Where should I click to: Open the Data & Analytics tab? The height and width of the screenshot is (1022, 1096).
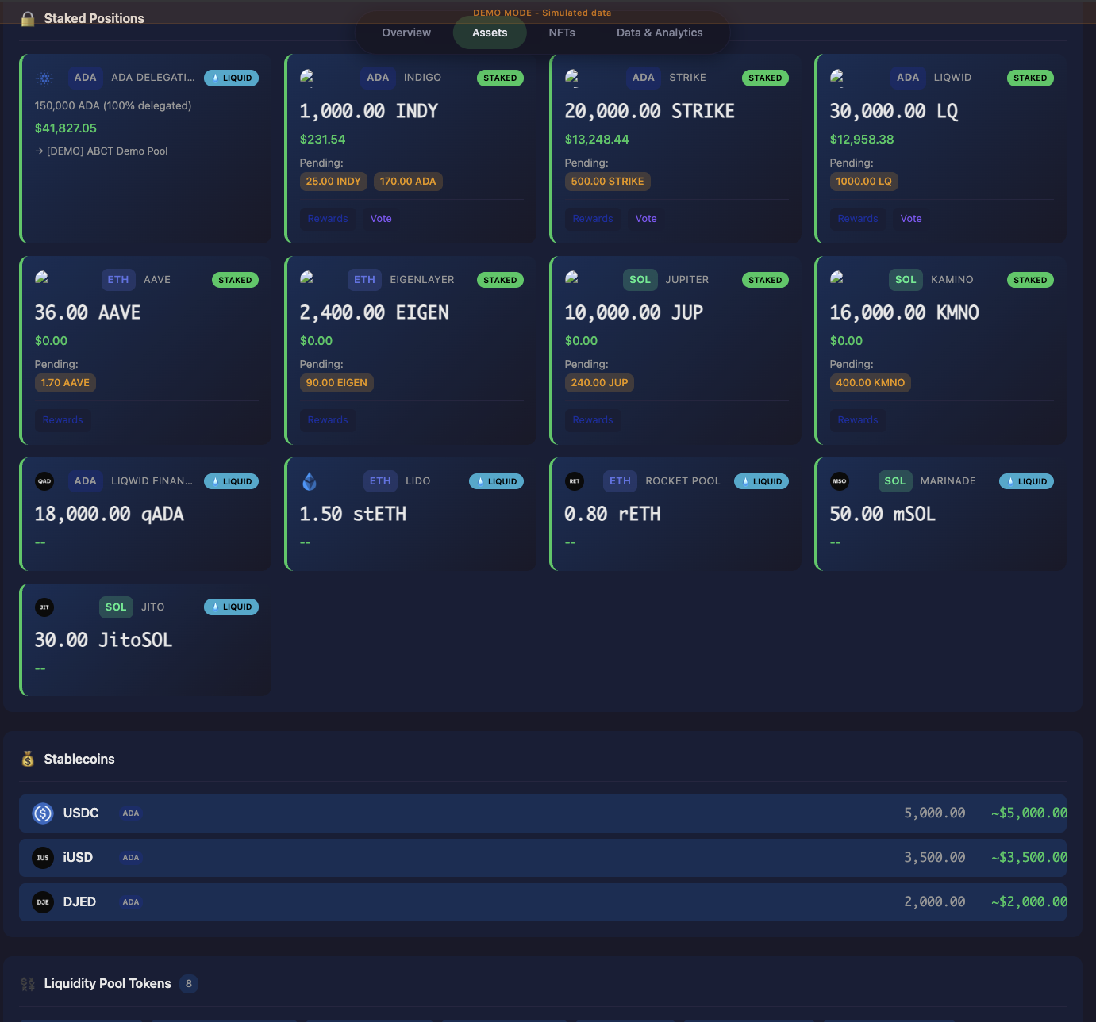point(660,33)
